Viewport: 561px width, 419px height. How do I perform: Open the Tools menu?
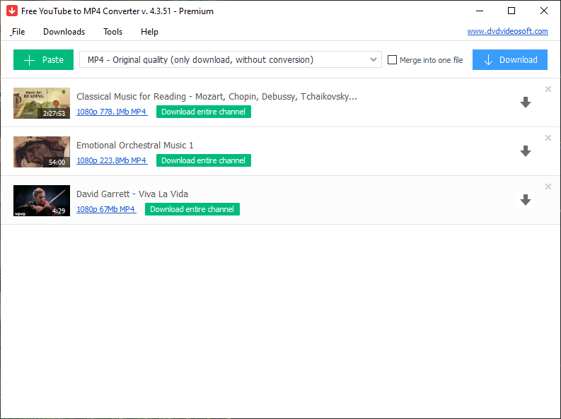pyautogui.click(x=112, y=32)
